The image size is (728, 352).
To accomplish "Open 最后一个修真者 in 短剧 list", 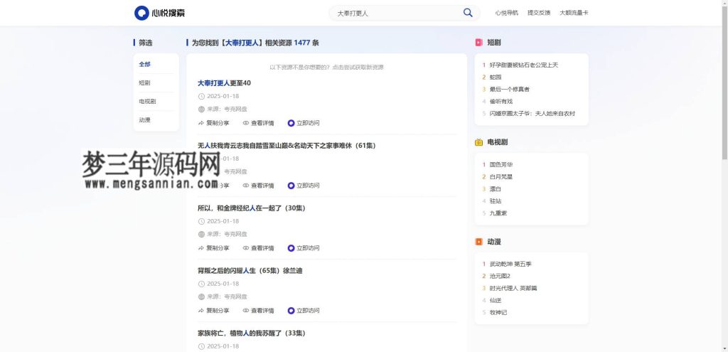I will [509, 89].
